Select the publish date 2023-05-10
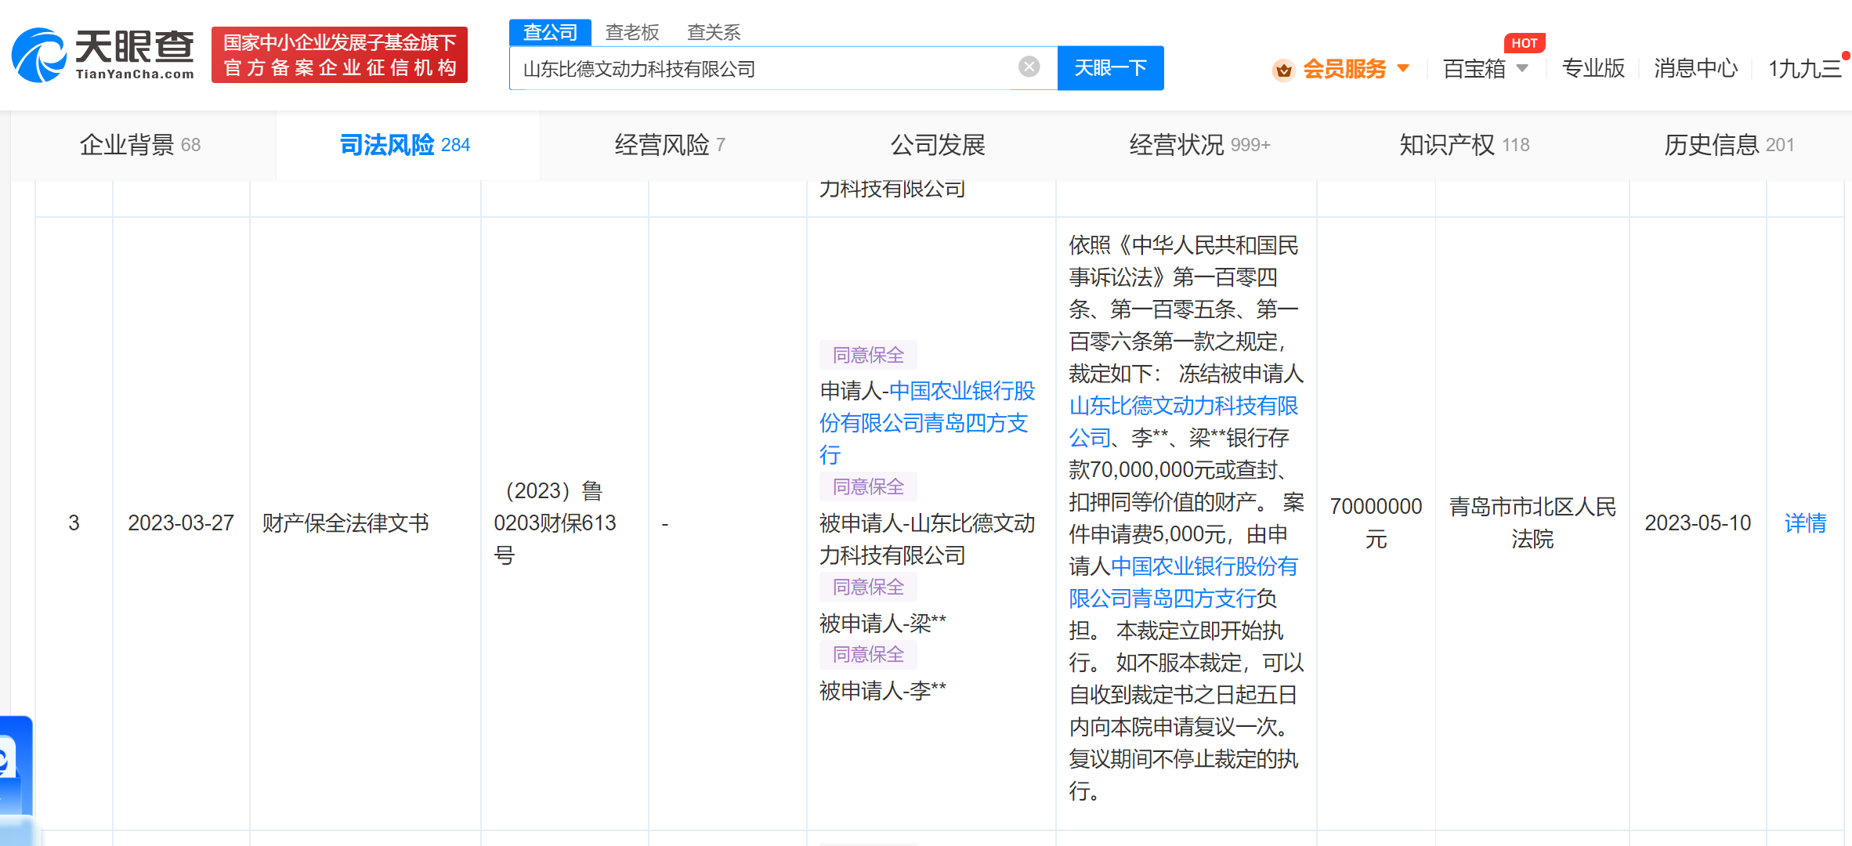 pos(1698,522)
